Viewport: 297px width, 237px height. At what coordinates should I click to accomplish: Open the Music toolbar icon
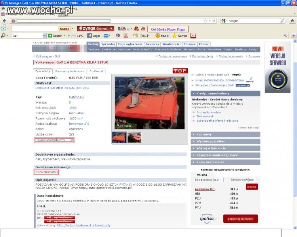(x=162, y=36)
